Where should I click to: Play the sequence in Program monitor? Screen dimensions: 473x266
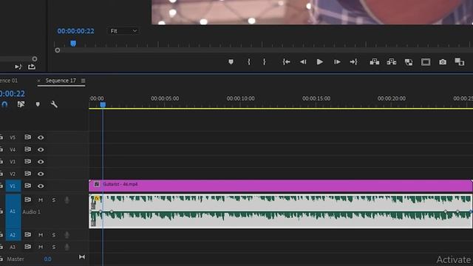pos(320,62)
